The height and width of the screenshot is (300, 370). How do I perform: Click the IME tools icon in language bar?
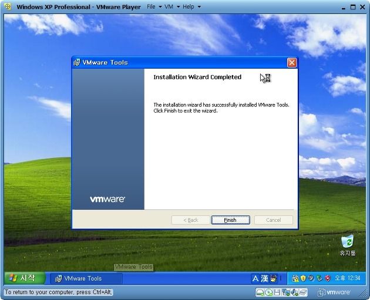pyautogui.click(x=274, y=278)
